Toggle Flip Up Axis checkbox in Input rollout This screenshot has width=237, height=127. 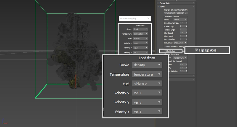tap(165, 51)
